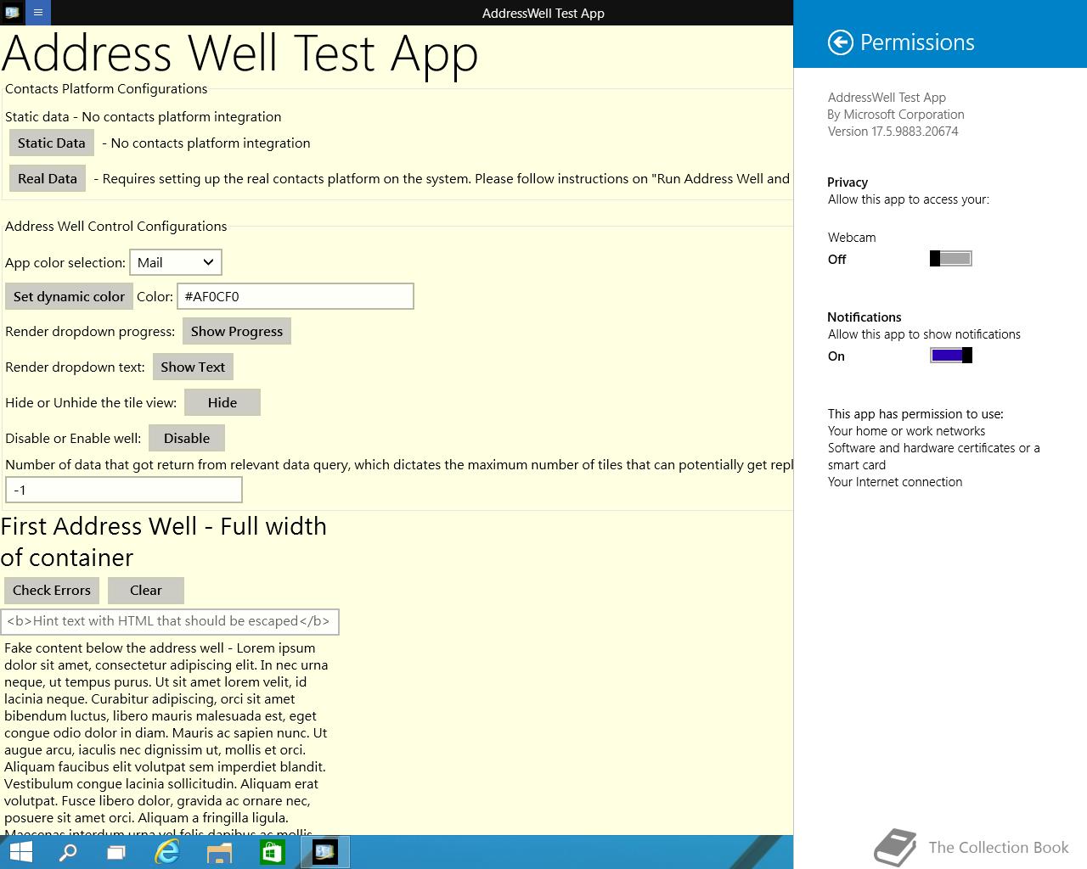This screenshot has width=1087, height=869.
Task: Launch Internet Explorer from taskbar
Action: pyautogui.click(x=167, y=852)
